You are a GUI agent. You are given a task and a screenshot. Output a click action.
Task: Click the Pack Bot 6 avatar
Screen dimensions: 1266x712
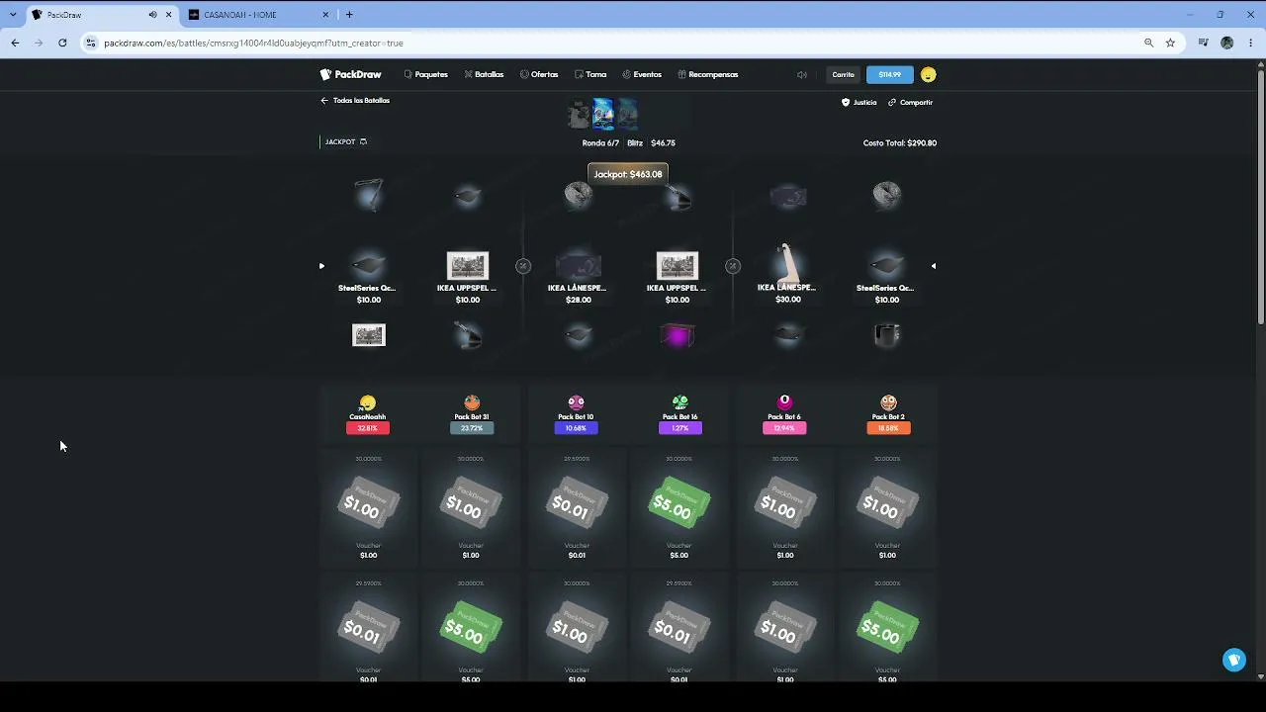click(784, 402)
